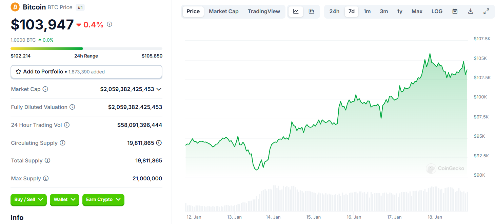This screenshot has width=496, height=224.
Task: Set chart range to 1y
Action: [x=400, y=12]
